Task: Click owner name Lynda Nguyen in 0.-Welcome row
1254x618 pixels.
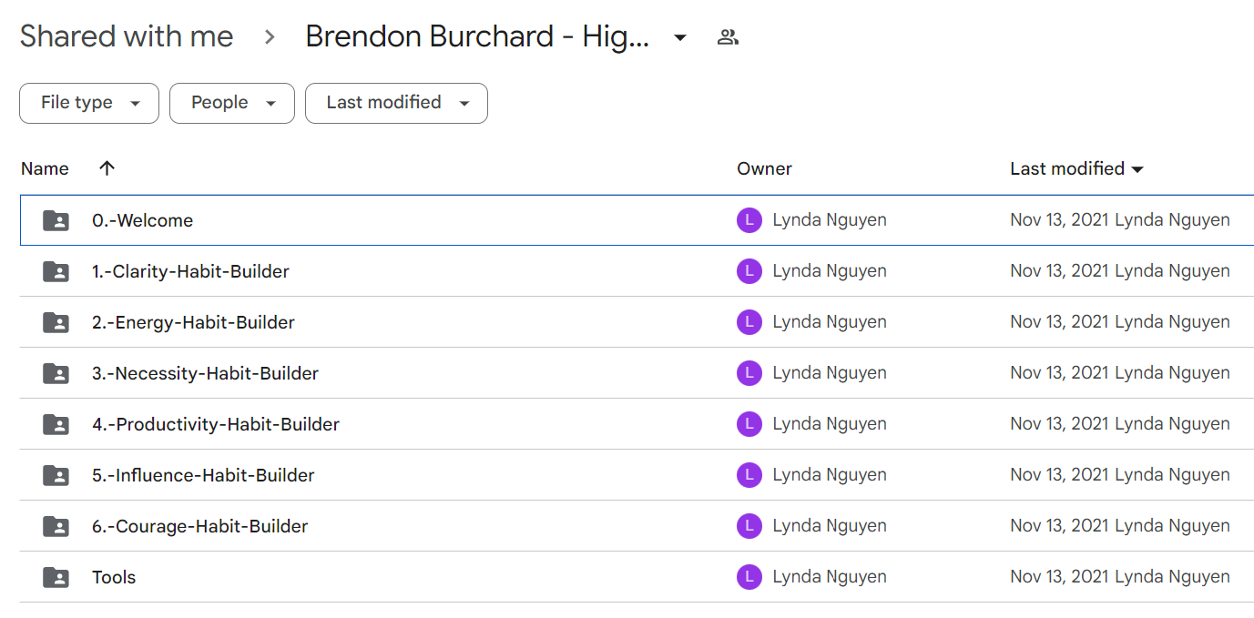Action: click(x=830, y=220)
